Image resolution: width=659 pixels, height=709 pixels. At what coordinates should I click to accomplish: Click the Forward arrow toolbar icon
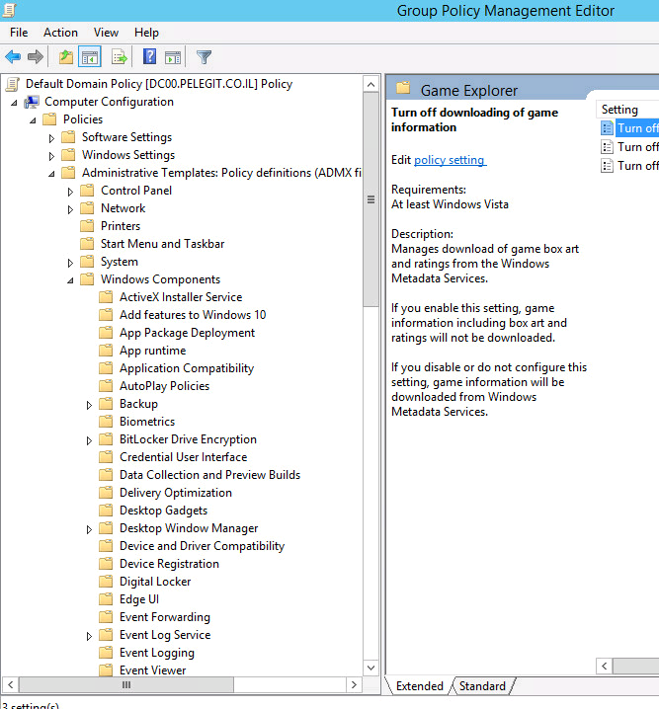click(36, 57)
